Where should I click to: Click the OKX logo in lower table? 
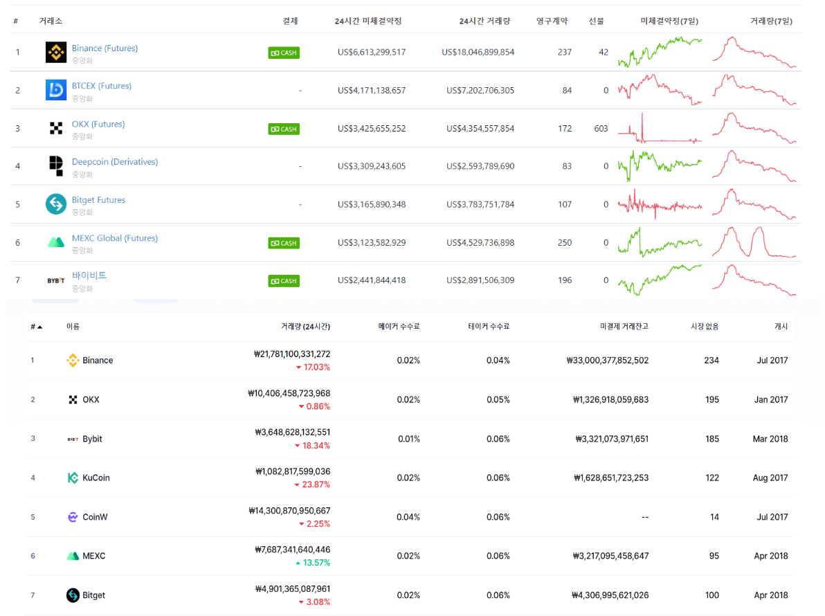(x=73, y=400)
